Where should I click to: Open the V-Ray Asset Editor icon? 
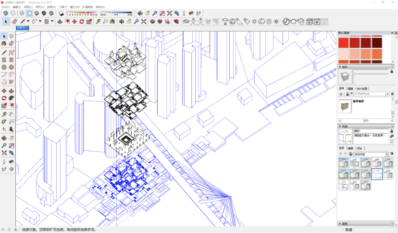pos(286,22)
